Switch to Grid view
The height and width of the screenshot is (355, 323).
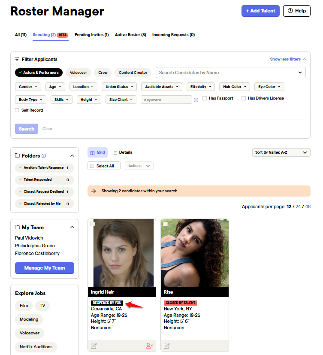pos(97,152)
